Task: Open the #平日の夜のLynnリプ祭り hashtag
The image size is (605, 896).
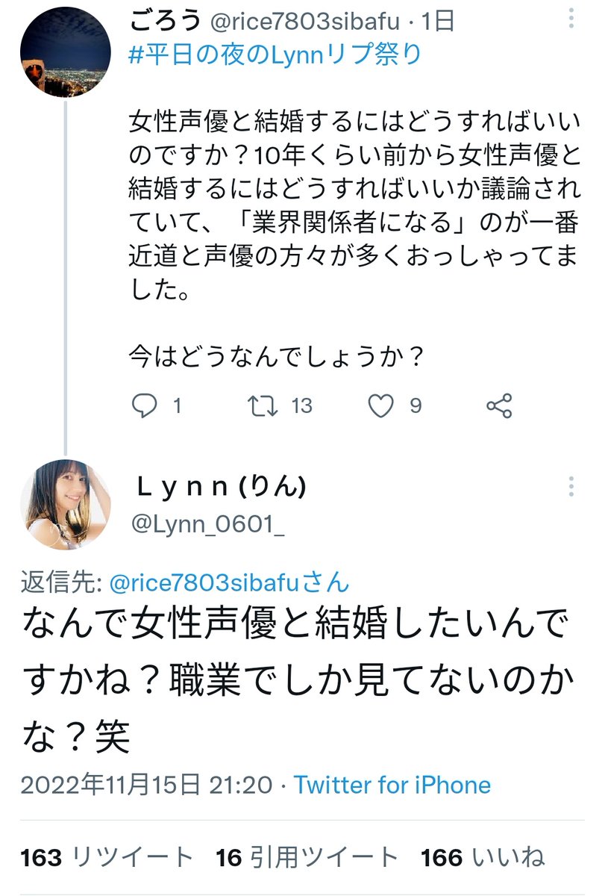Action: pyautogui.click(x=276, y=56)
